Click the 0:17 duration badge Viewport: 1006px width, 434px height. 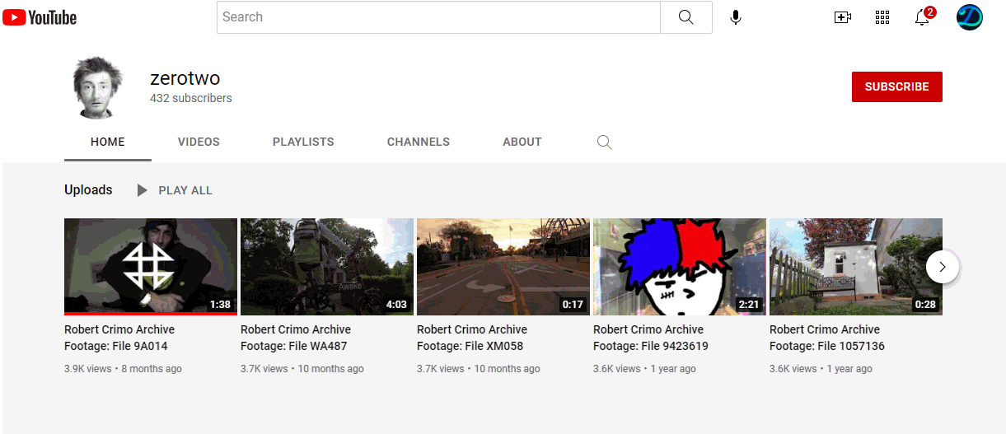(573, 305)
